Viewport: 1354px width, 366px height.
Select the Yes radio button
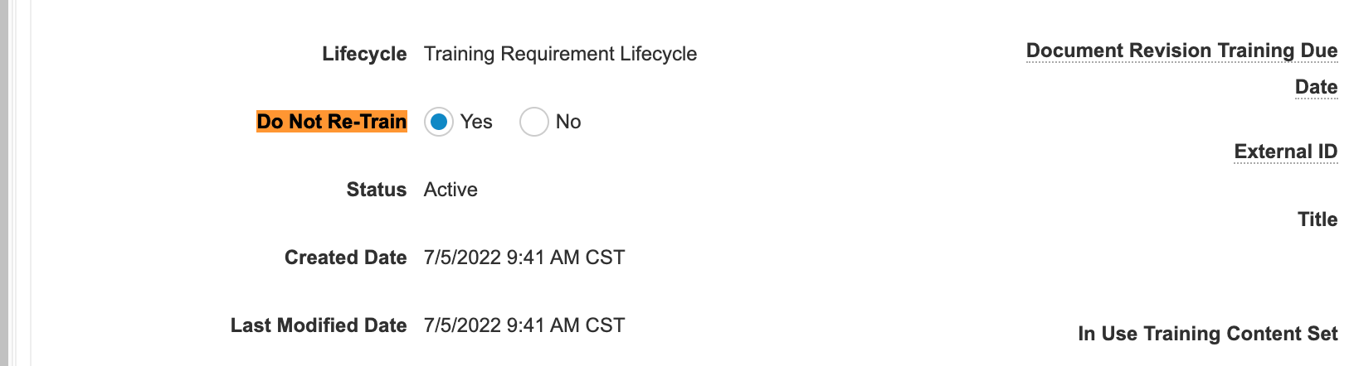[x=439, y=122]
